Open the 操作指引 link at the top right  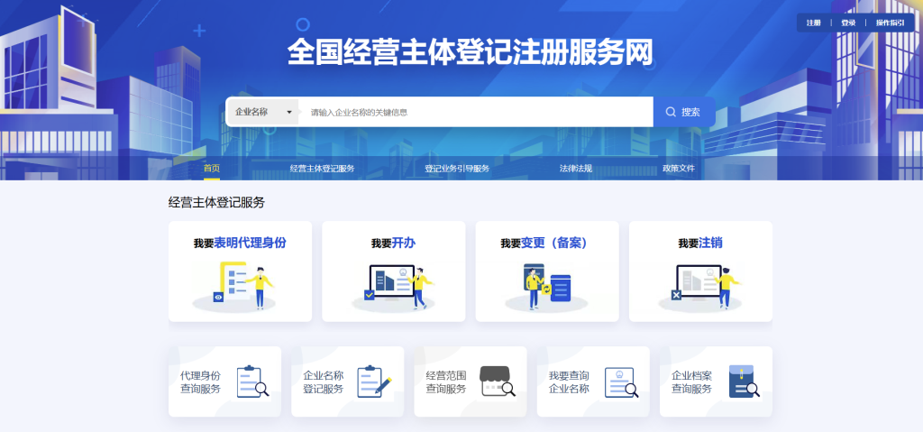pyautogui.click(x=890, y=23)
